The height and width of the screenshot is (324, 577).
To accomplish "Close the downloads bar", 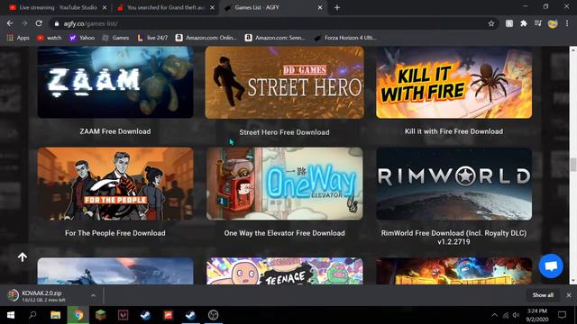I will [x=569, y=295].
